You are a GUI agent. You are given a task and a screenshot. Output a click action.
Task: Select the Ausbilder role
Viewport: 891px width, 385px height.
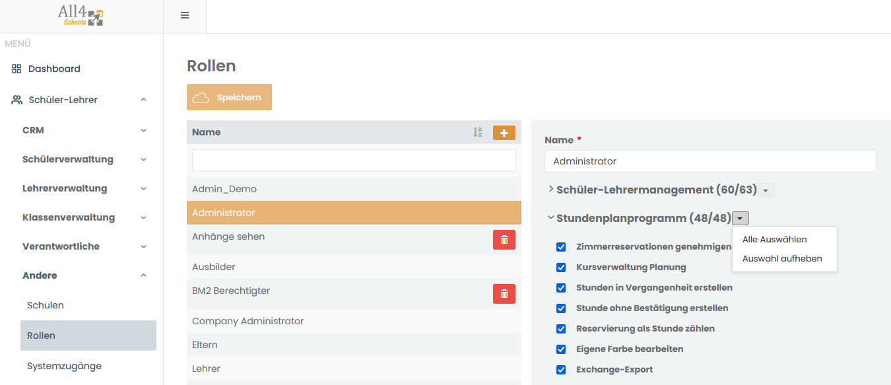click(x=354, y=267)
